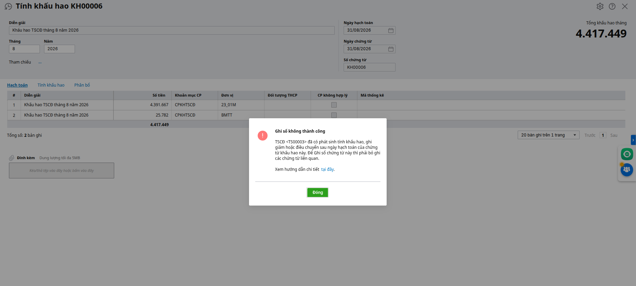Click the CP không hợp lý column header
The image size is (636, 286).
pyautogui.click(x=334, y=95)
